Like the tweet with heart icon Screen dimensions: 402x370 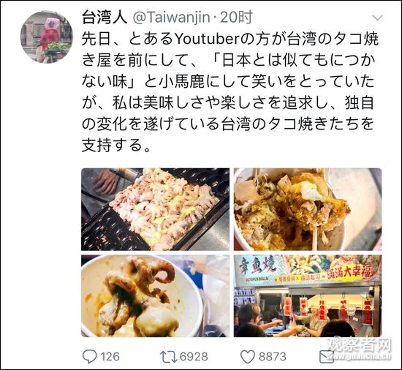(248, 357)
